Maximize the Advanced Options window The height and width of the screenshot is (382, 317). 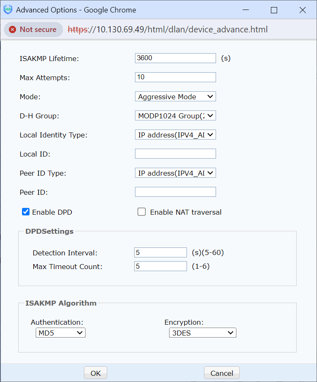point(274,10)
